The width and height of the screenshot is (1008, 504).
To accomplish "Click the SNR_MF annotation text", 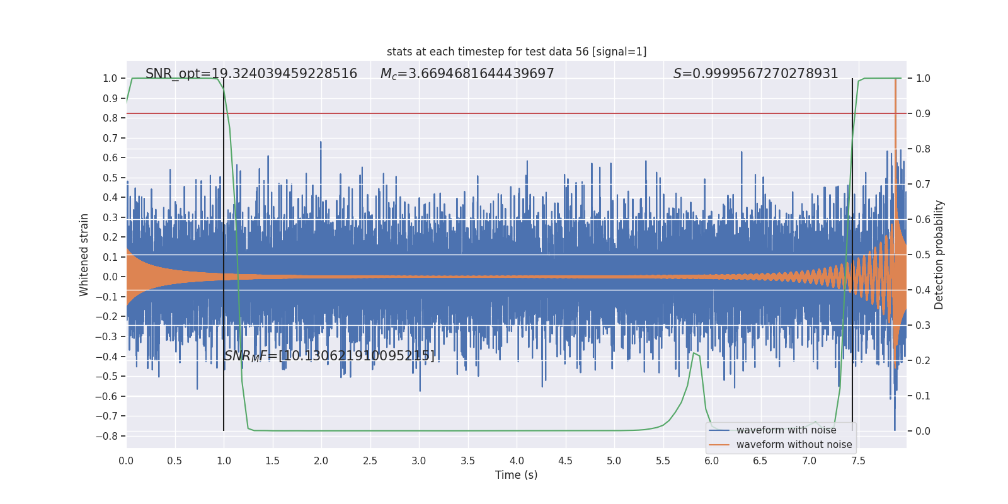I will pos(329,356).
